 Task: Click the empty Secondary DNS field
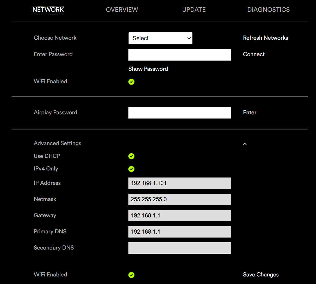tap(180, 248)
